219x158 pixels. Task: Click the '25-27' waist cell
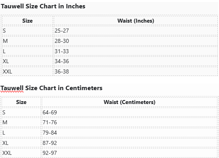click(136, 31)
